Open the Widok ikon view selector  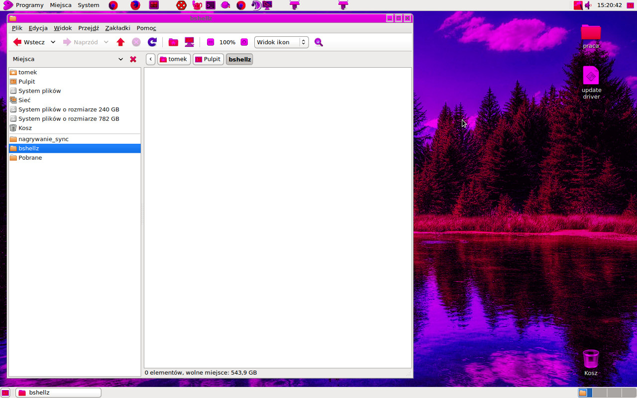pyautogui.click(x=281, y=42)
